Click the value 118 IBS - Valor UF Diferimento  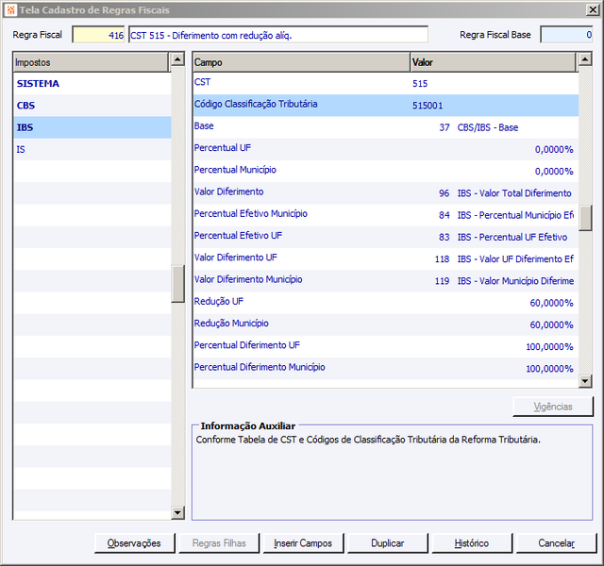(504, 259)
